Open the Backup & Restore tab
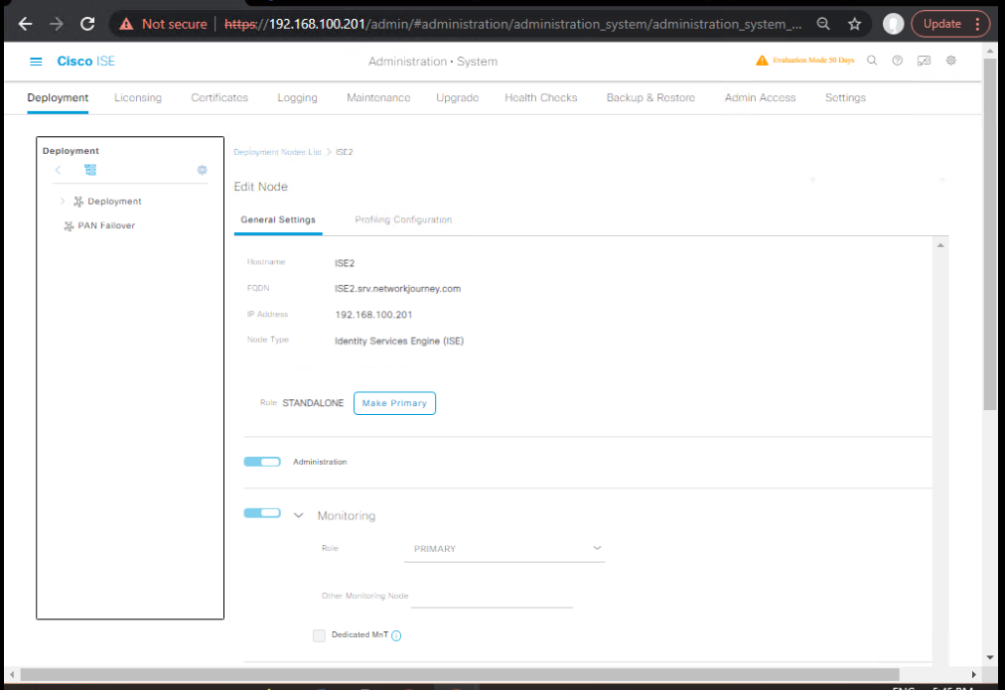The image size is (1005, 690). tap(650, 97)
